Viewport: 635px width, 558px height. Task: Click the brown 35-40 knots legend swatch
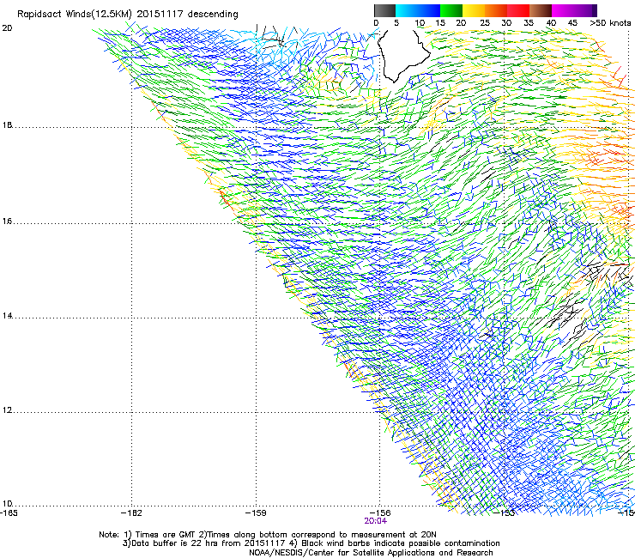(541, 10)
